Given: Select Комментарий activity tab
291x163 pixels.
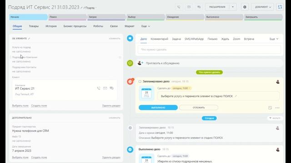Looking at the screenshot, I should click(160, 39).
